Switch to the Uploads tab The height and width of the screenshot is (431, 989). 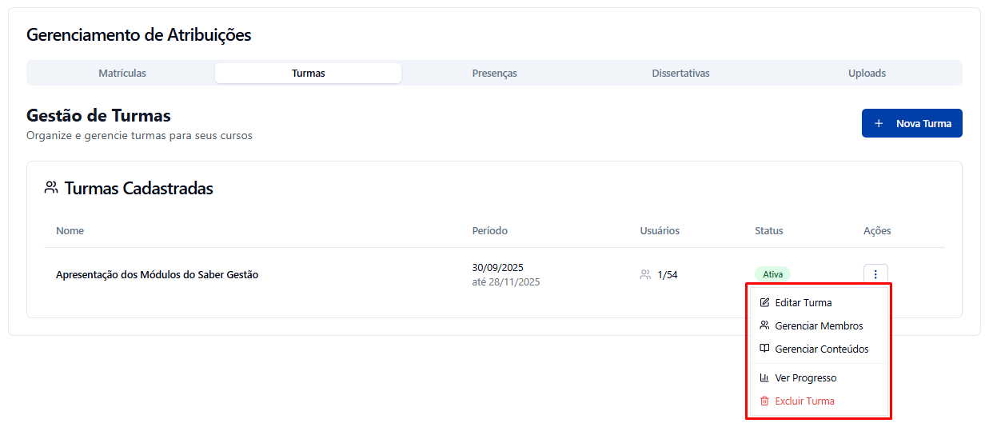pyautogui.click(x=867, y=73)
